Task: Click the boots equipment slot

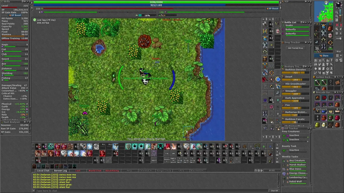Action: (324, 46)
